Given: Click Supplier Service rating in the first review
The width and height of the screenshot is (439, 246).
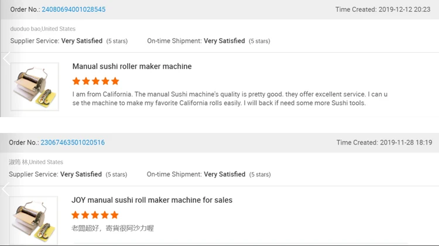Looking at the screenshot, I should (x=68, y=41).
